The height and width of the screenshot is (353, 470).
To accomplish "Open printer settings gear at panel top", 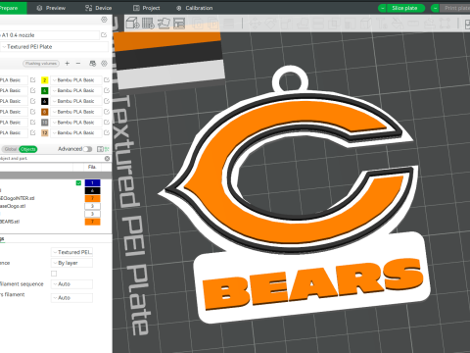I will tap(104, 20).
